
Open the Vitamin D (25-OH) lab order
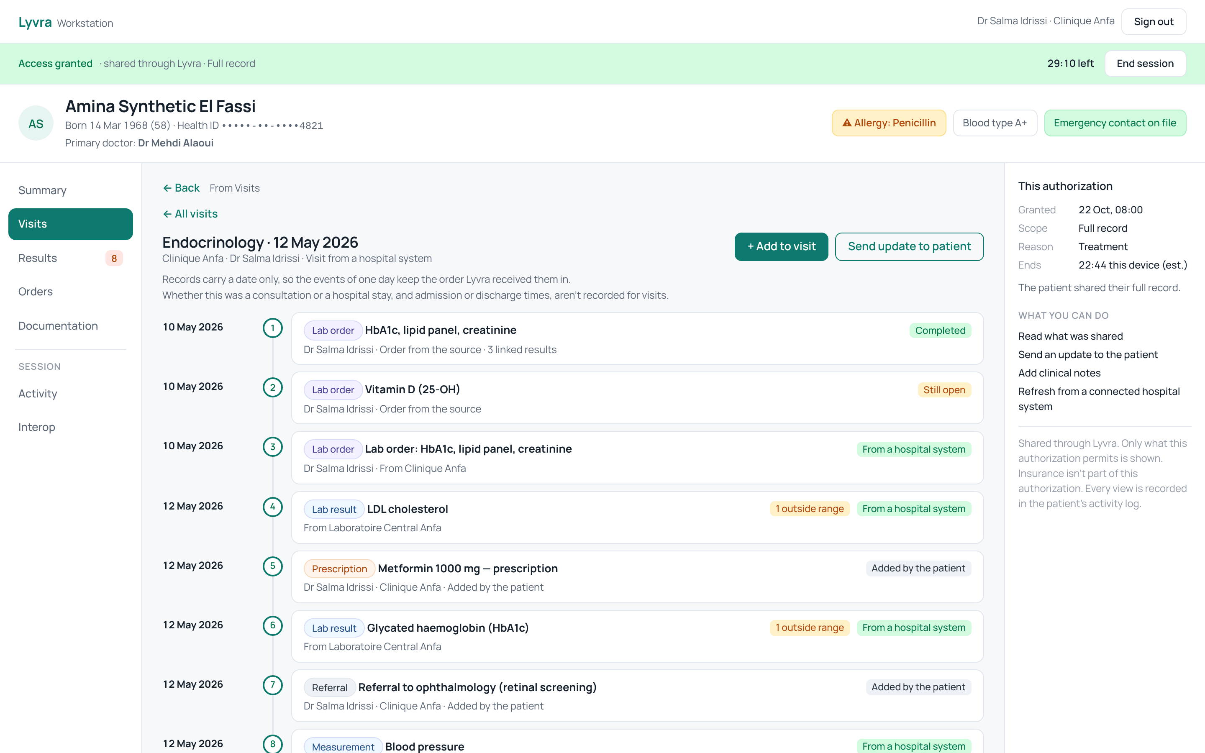pos(637,398)
